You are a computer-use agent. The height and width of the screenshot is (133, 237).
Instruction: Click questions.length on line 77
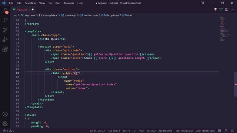[131, 58]
